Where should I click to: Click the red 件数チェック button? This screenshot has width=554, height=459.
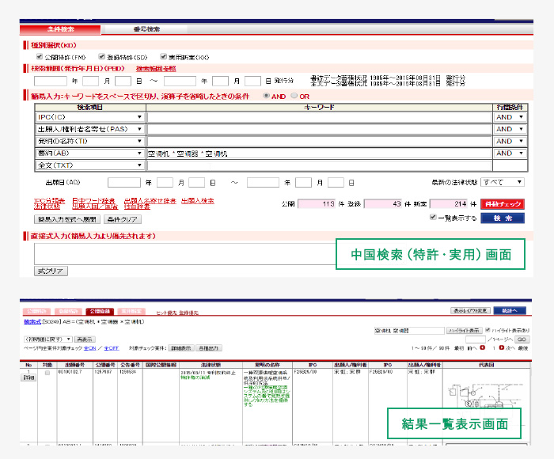pyautogui.click(x=503, y=204)
